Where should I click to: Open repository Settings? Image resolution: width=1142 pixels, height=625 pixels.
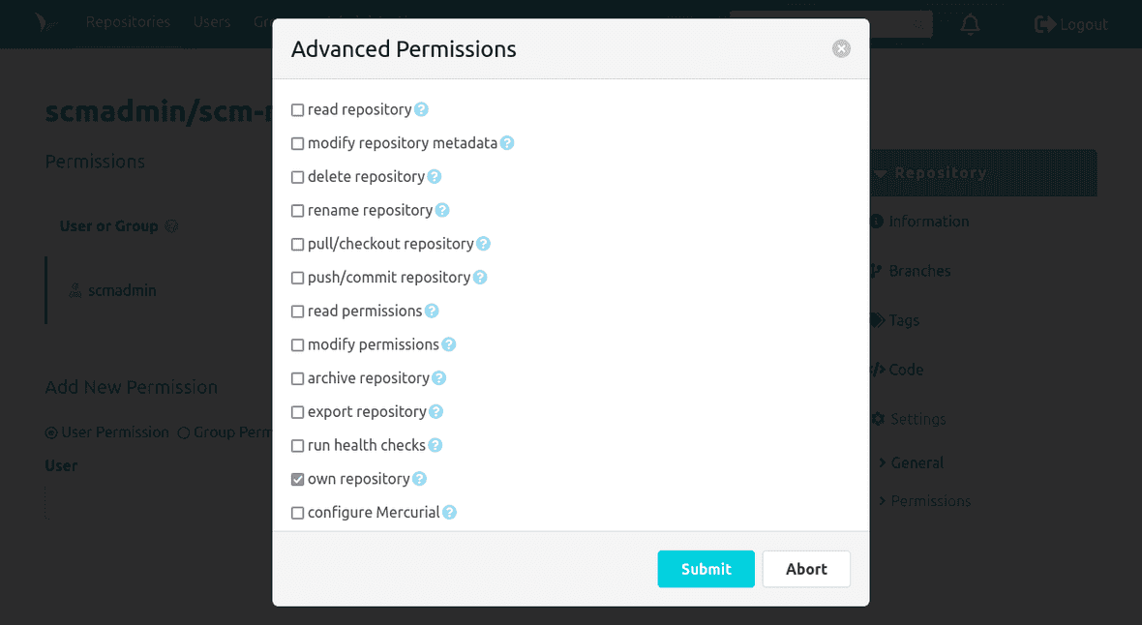(916, 418)
